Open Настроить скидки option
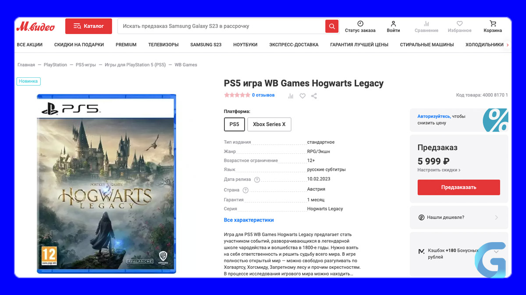Viewport: 526px width, 295px height. click(439, 170)
